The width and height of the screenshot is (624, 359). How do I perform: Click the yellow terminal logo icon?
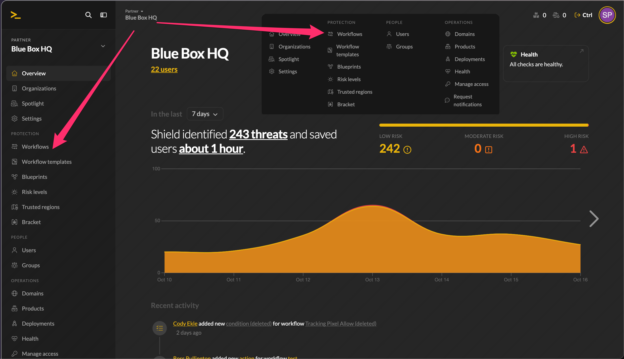(16, 15)
